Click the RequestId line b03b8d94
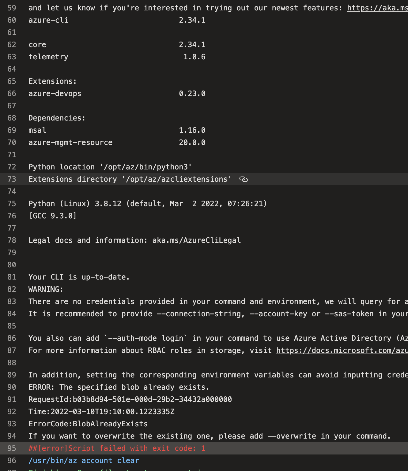This screenshot has width=408, height=471. coord(130,399)
